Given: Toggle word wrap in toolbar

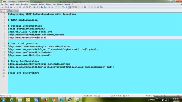Looking at the screenshot, I should (x=63, y=7).
